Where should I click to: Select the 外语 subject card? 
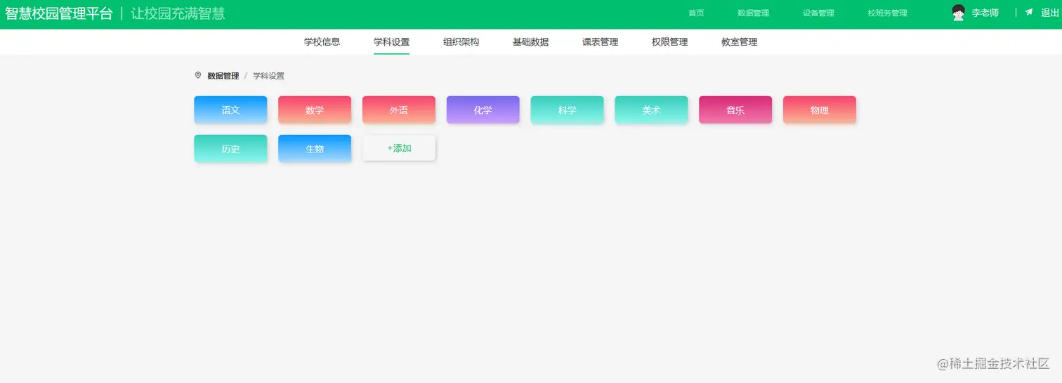[x=399, y=110]
